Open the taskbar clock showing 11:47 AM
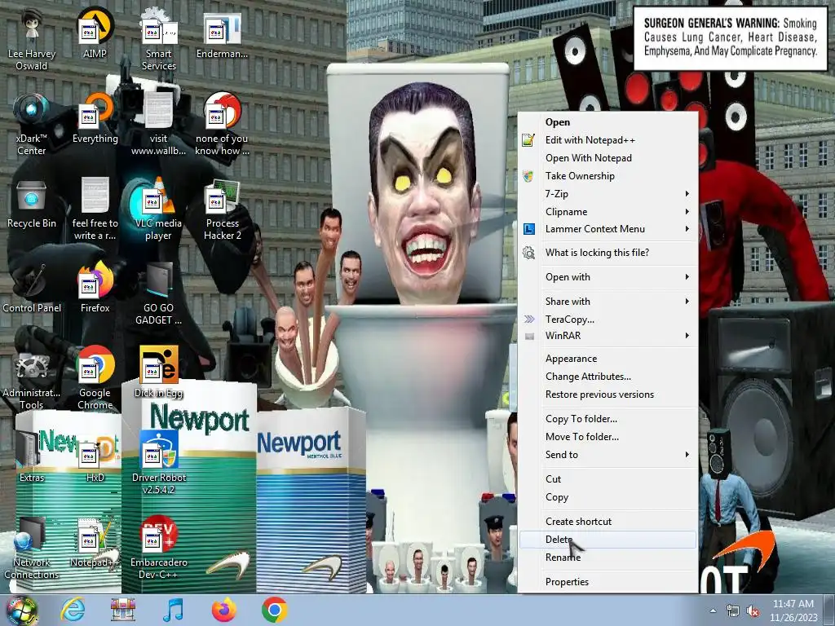 point(793,611)
